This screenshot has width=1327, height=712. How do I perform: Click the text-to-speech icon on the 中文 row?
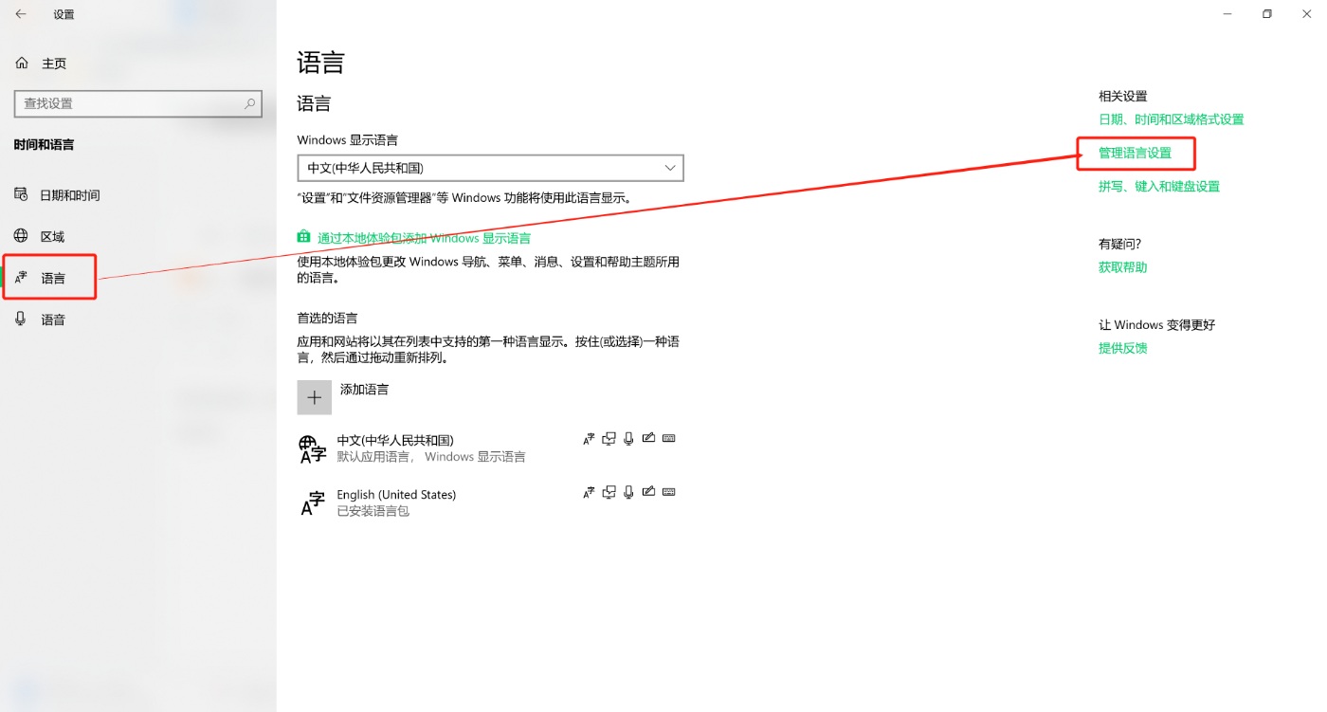609,439
